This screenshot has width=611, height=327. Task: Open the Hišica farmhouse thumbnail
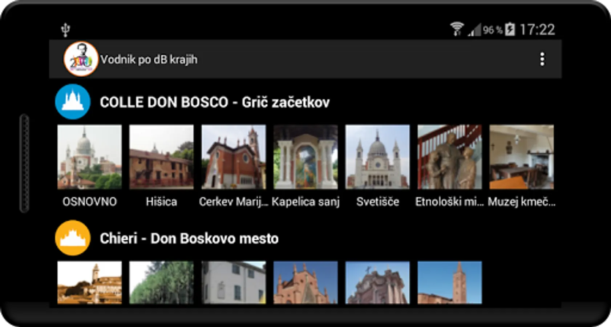point(161,157)
